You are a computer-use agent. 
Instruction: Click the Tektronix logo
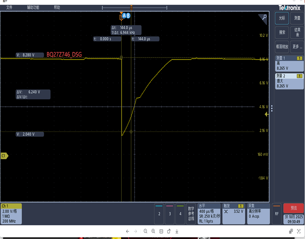tap(290, 8)
